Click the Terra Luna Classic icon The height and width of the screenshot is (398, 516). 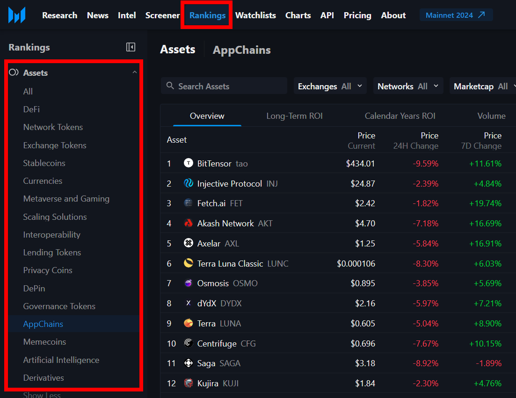pos(189,263)
